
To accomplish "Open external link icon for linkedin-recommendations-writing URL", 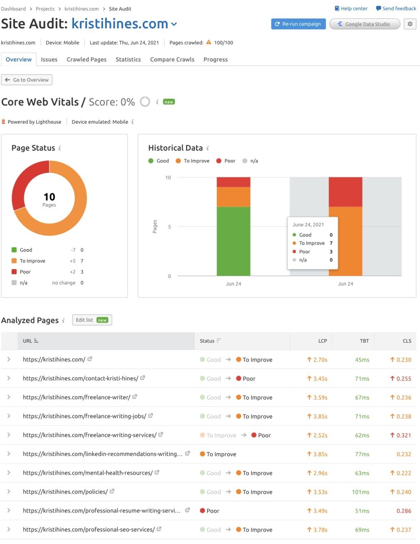I will [x=188, y=454].
